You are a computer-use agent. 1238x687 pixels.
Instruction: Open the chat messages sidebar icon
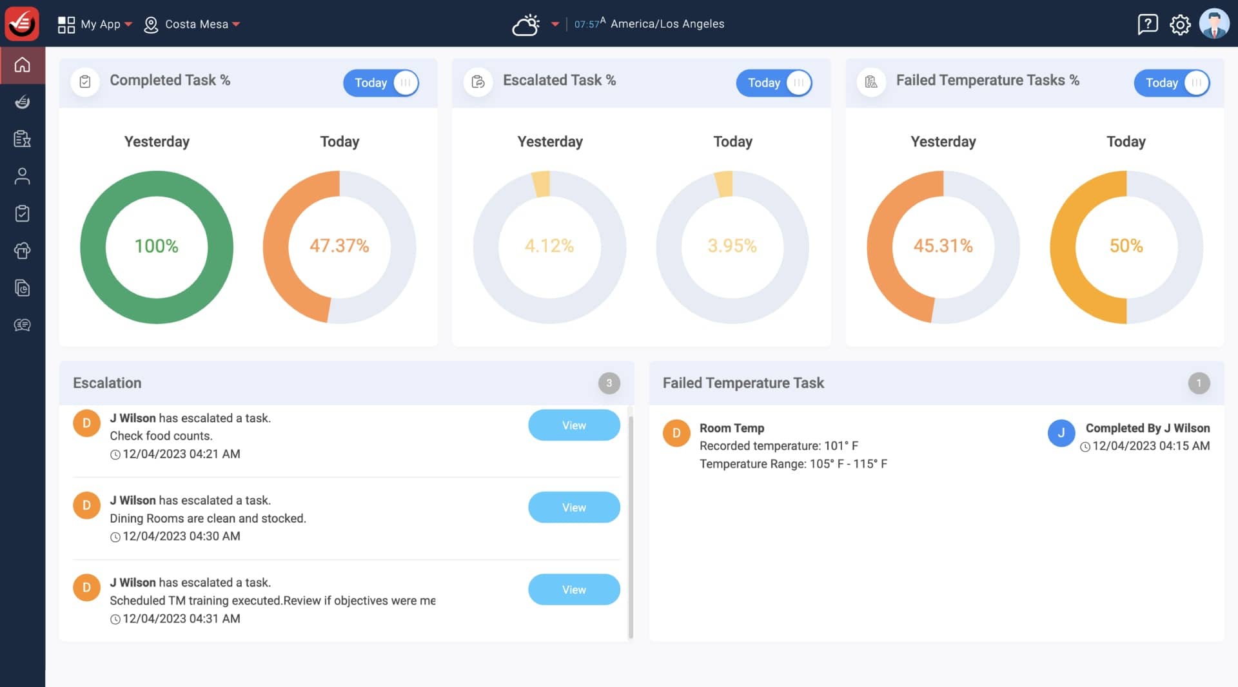(x=23, y=325)
